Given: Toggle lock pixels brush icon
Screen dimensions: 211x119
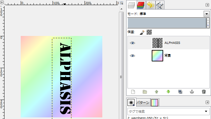Looking at the screenshot, I should [142, 32].
